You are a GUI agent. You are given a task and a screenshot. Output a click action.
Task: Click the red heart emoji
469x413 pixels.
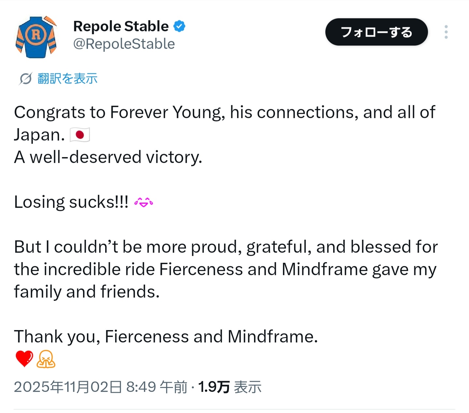[24, 359]
